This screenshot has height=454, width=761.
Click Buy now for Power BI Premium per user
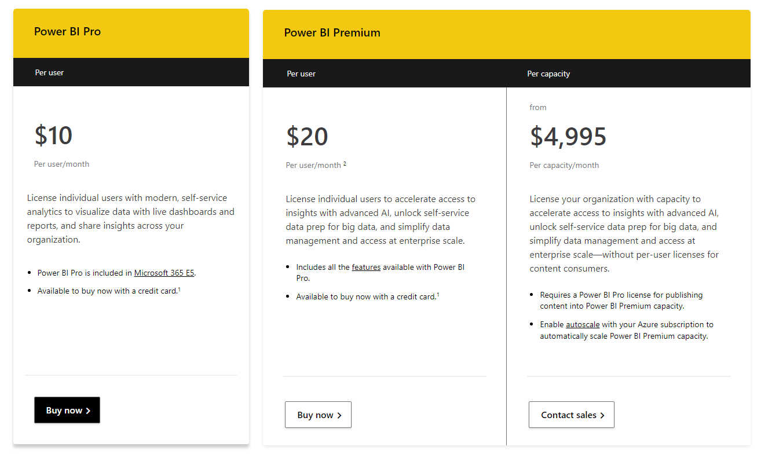pyautogui.click(x=318, y=415)
